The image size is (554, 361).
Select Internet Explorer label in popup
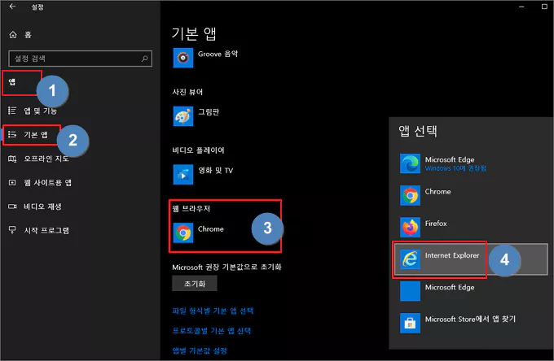(452, 255)
